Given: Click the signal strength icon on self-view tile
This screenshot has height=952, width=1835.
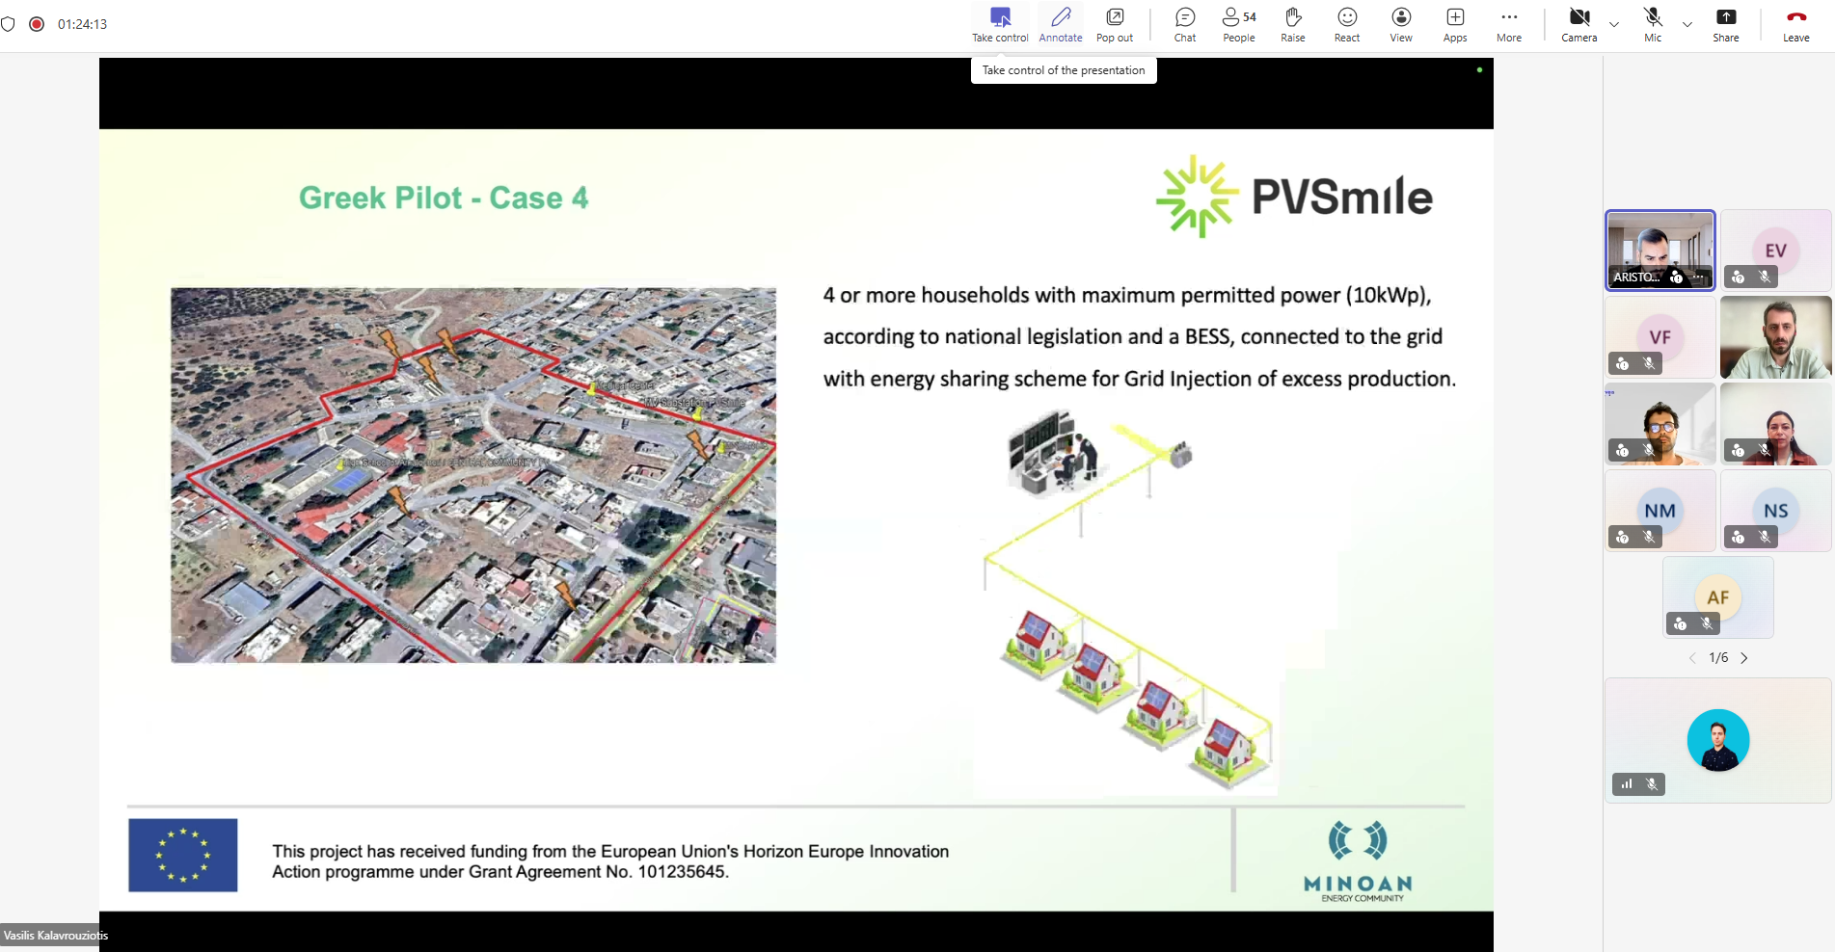Looking at the screenshot, I should click(x=1627, y=784).
